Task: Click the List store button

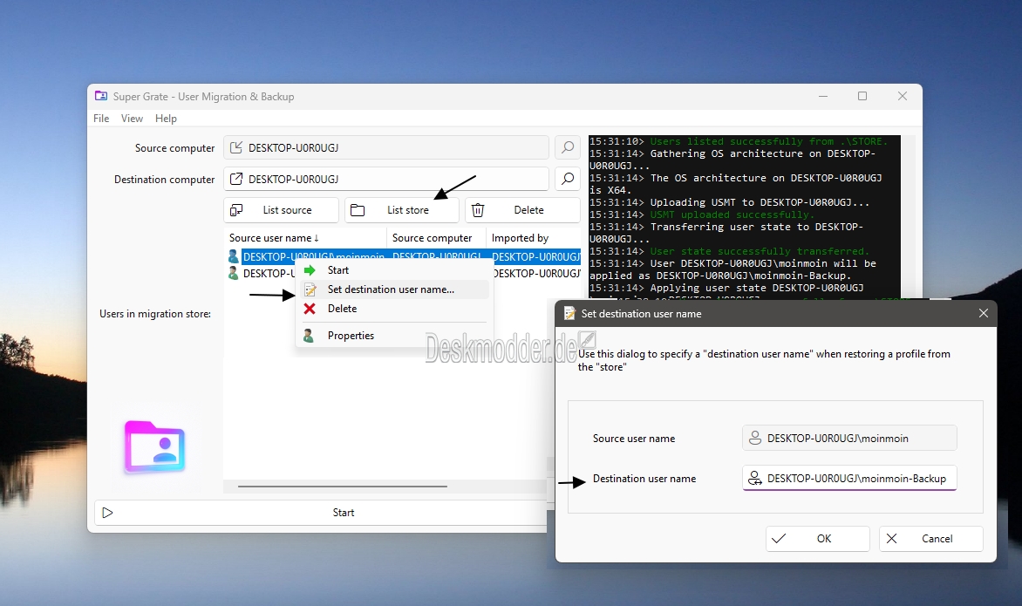Action: pyautogui.click(x=401, y=210)
